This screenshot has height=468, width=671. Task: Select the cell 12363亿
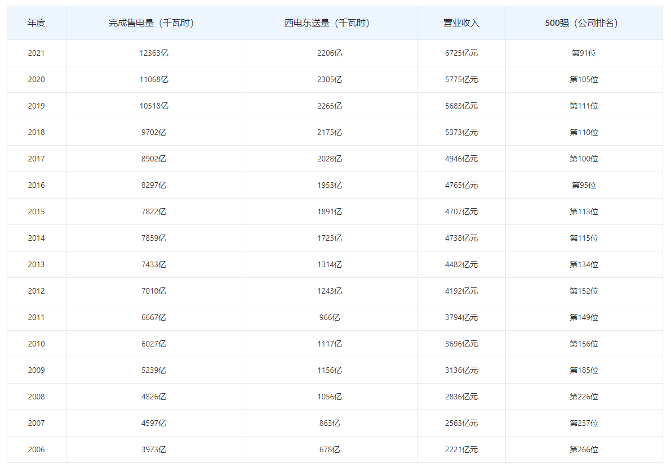[x=154, y=53]
